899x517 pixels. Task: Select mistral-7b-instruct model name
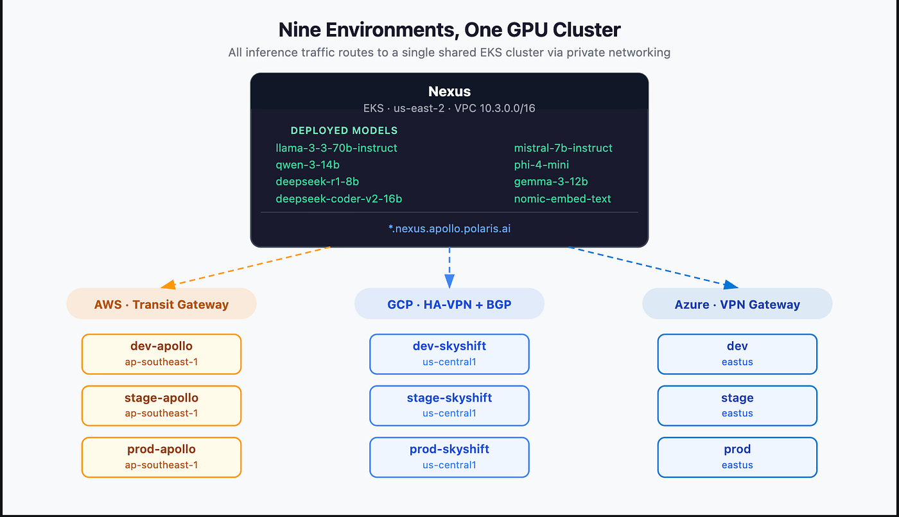click(563, 148)
